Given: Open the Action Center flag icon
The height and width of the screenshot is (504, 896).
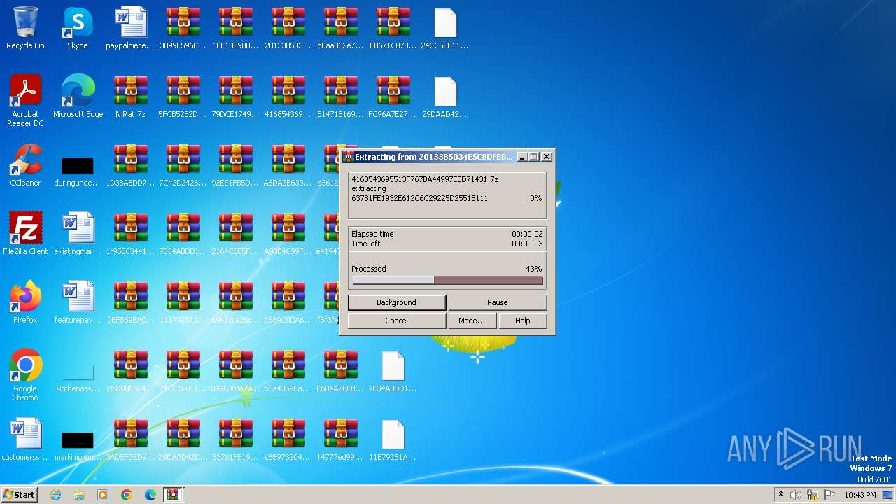Looking at the screenshot, I should (829, 495).
